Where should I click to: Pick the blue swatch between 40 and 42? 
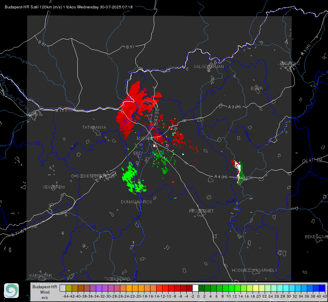pyautogui.click(x=322, y=288)
